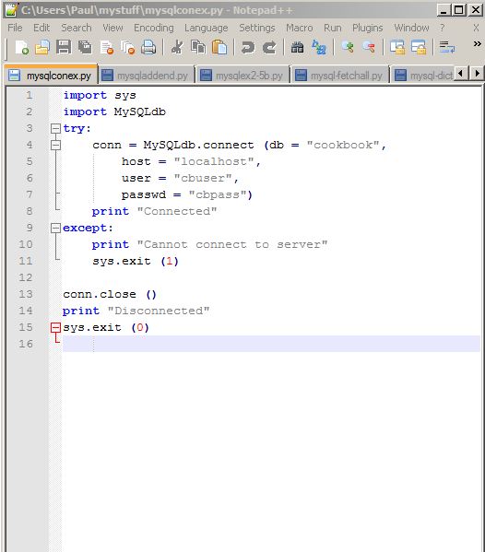Close document with menu bar X

click(x=476, y=28)
